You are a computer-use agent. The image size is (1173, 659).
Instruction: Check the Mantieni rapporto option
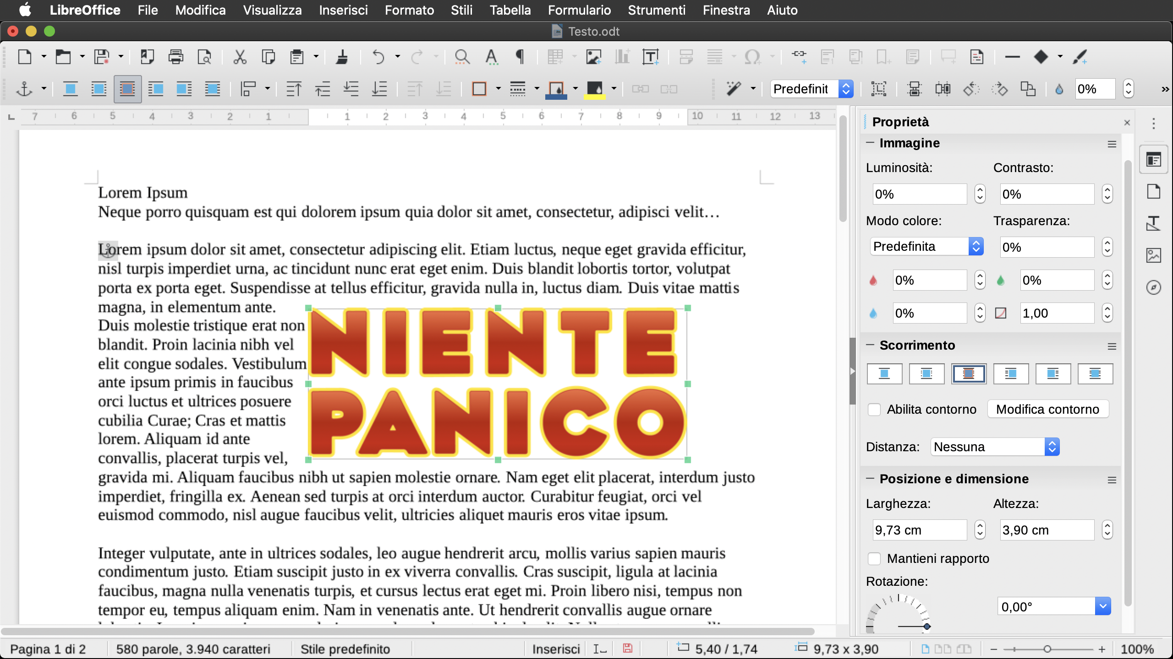[874, 558]
